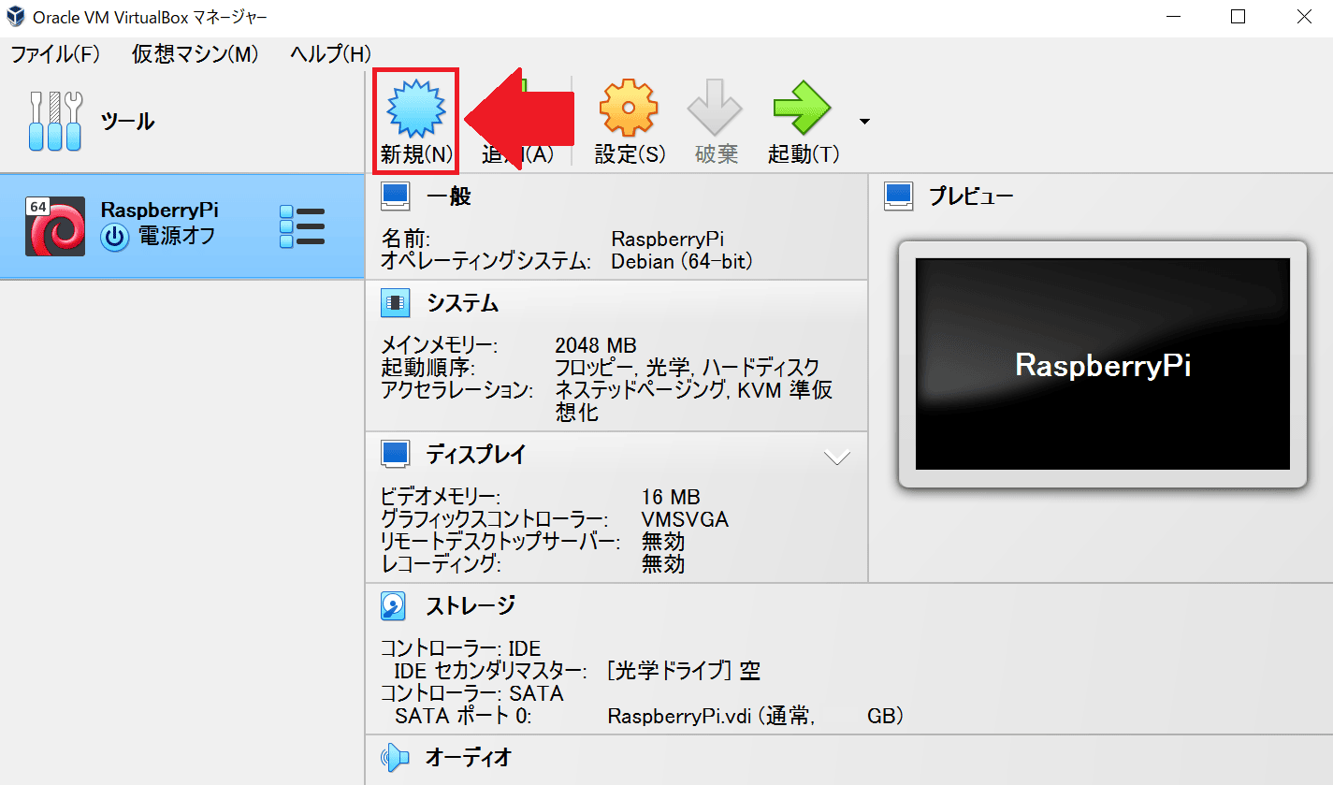Click the オペレーティングシステム: label
This screenshot has height=785, width=1333.
[486, 262]
